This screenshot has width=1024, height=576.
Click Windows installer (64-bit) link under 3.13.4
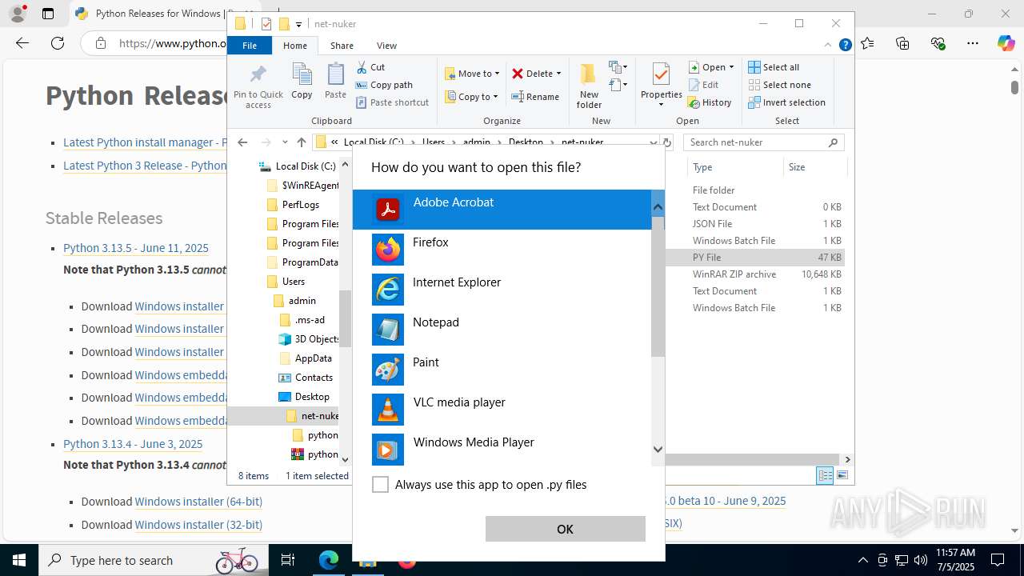pos(198,502)
